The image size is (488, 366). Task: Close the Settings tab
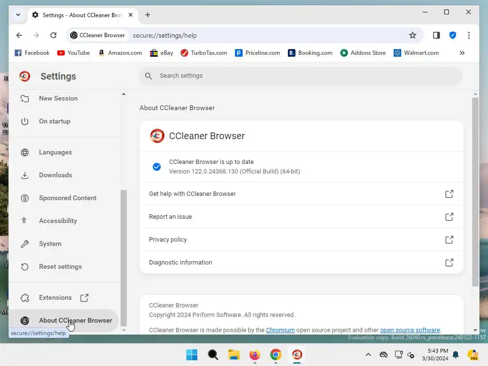point(131,15)
